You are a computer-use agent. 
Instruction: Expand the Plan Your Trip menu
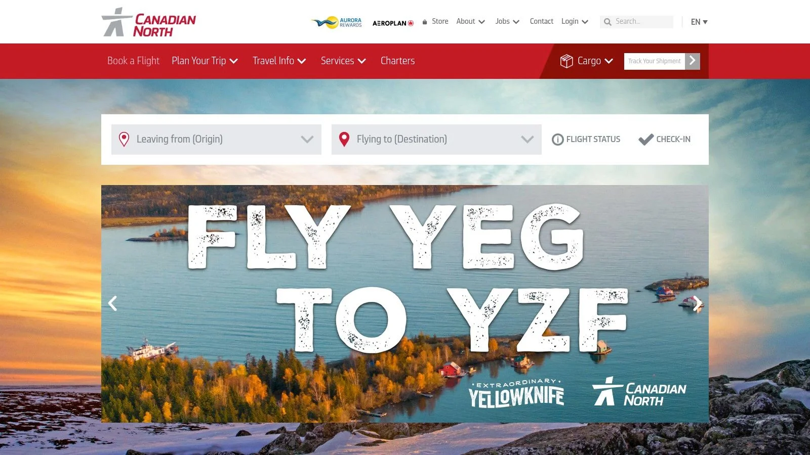click(x=205, y=61)
